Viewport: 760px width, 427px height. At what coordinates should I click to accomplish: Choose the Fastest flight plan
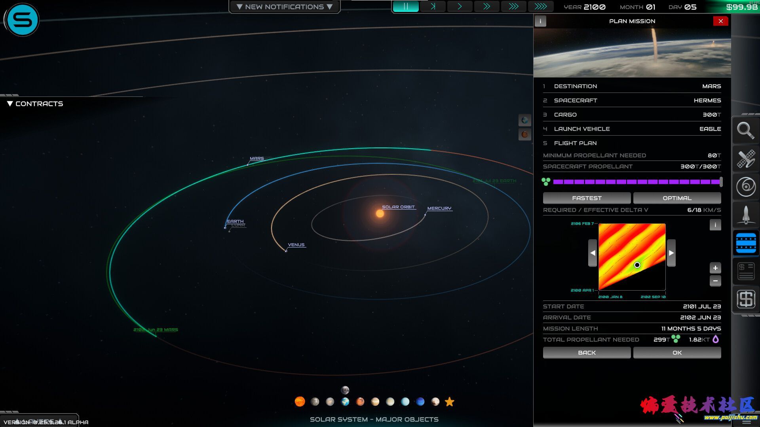click(x=587, y=198)
